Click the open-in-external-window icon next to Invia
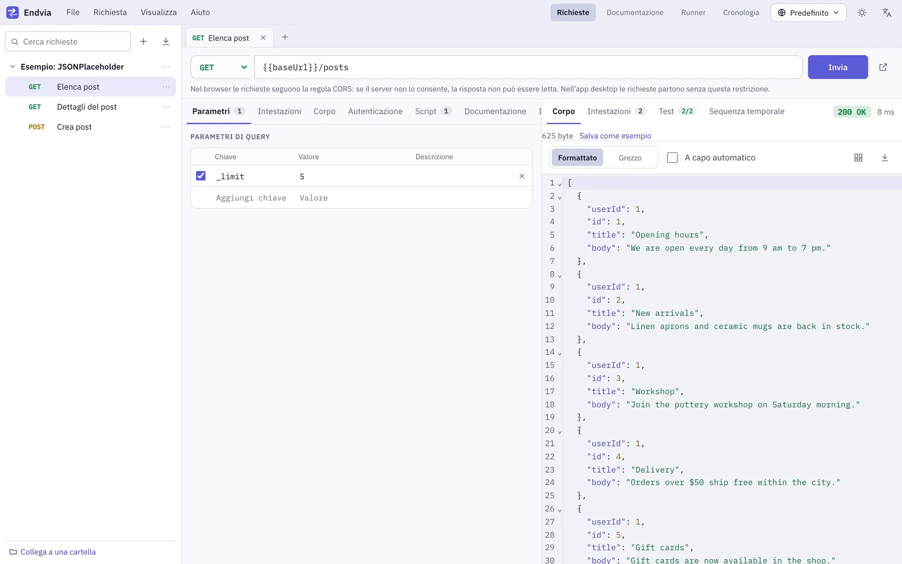 click(883, 67)
